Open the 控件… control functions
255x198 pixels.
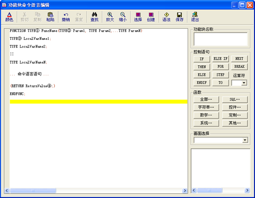(235, 107)
